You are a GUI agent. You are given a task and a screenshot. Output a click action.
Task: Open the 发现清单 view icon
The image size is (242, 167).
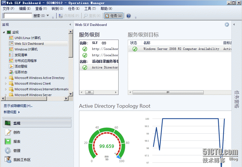[x=11, y=55]
